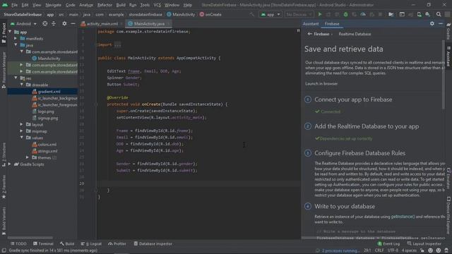The width and height of the screenshot is (452, 254).
Task: Open Favorites side tab
Action: click(x=4, y=186)
